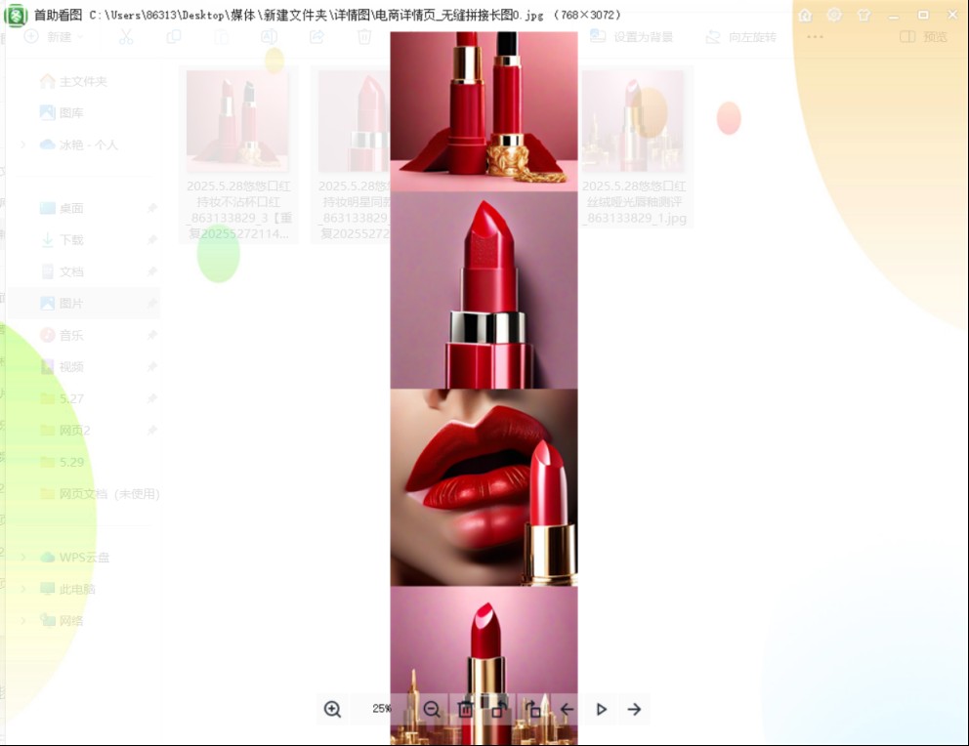This screenshot has height=746, width=969.
Task: Select 网络 in Explorer sidebar
Action: point(62,621)
